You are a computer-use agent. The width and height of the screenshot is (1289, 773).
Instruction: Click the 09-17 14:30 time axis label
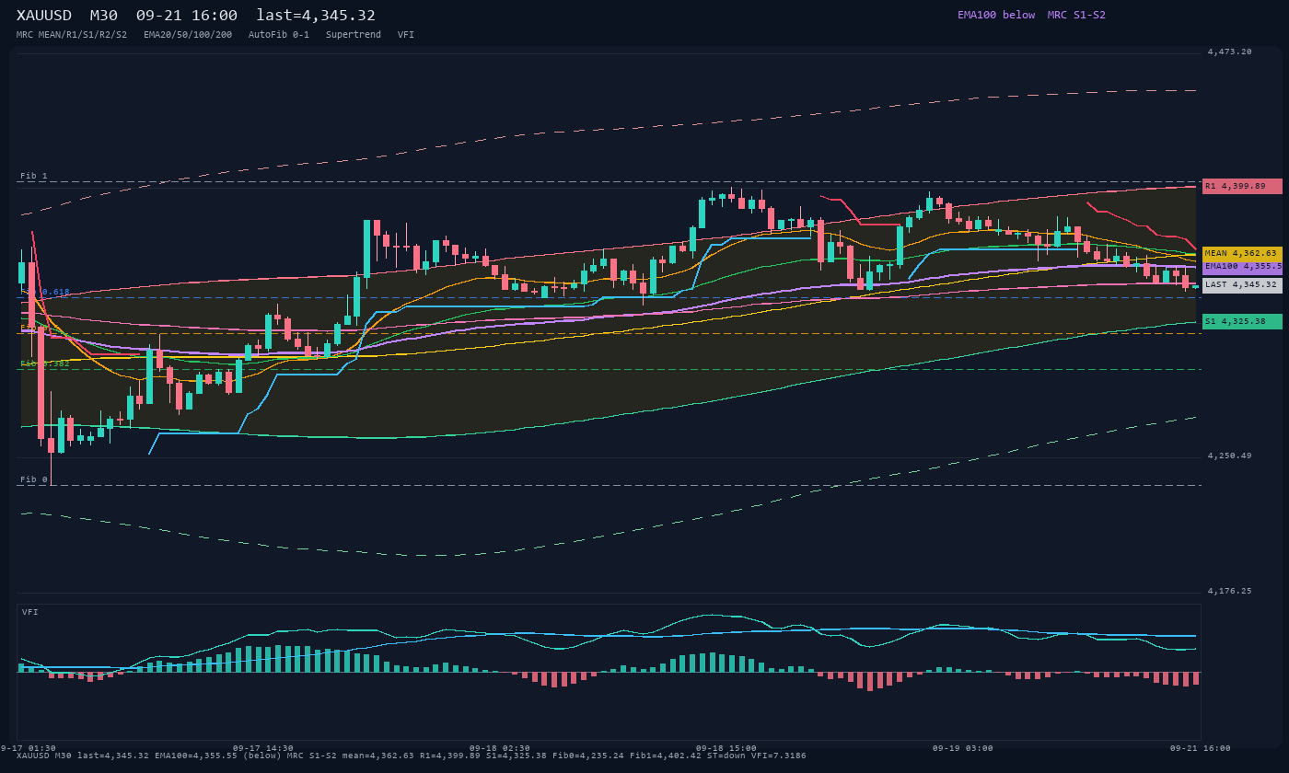(263, 748)
